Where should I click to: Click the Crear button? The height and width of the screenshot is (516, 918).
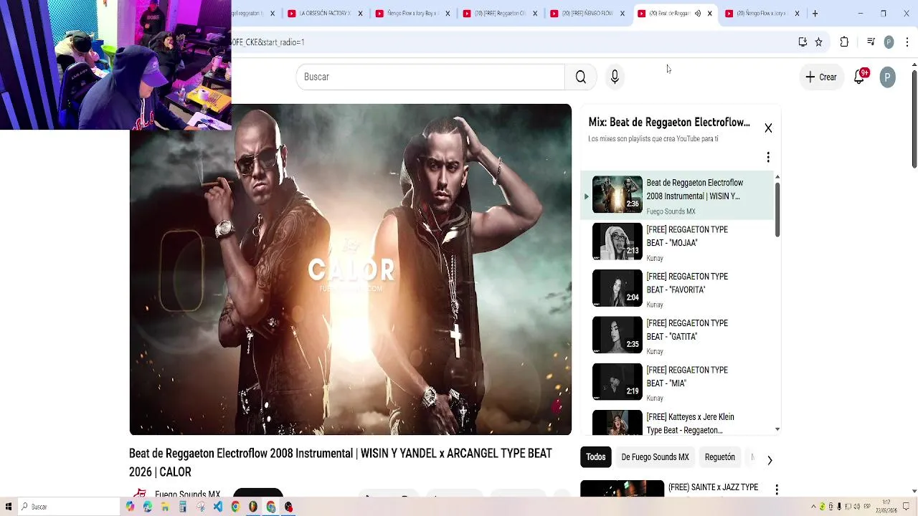[x=820, y=77]
